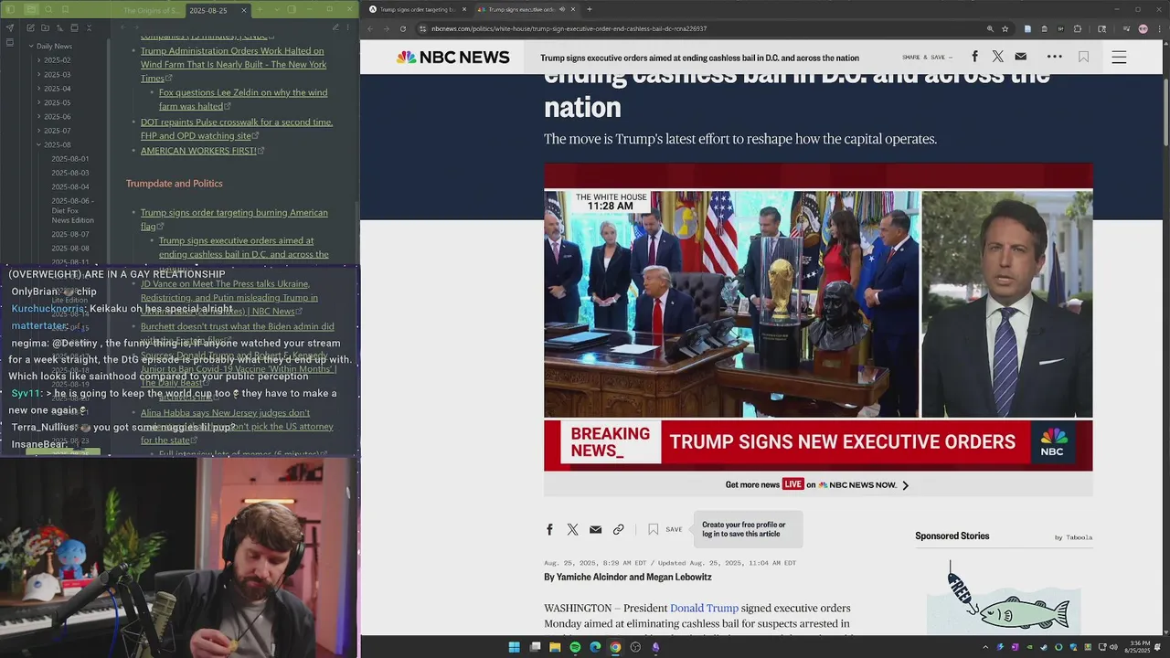The width and height of the screenshot is (1170, 658).
Task: Click the new folder icon in Obsidian
Action: point(45,28)
